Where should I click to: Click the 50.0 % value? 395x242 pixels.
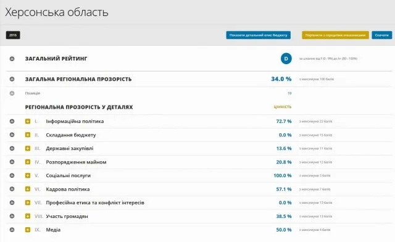[x=284, y=230]
